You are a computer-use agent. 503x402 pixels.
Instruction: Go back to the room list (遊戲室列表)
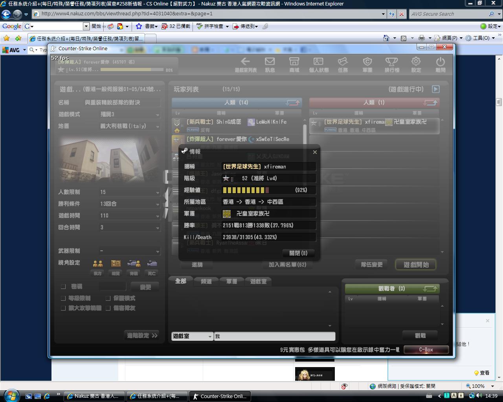point(245,64)
